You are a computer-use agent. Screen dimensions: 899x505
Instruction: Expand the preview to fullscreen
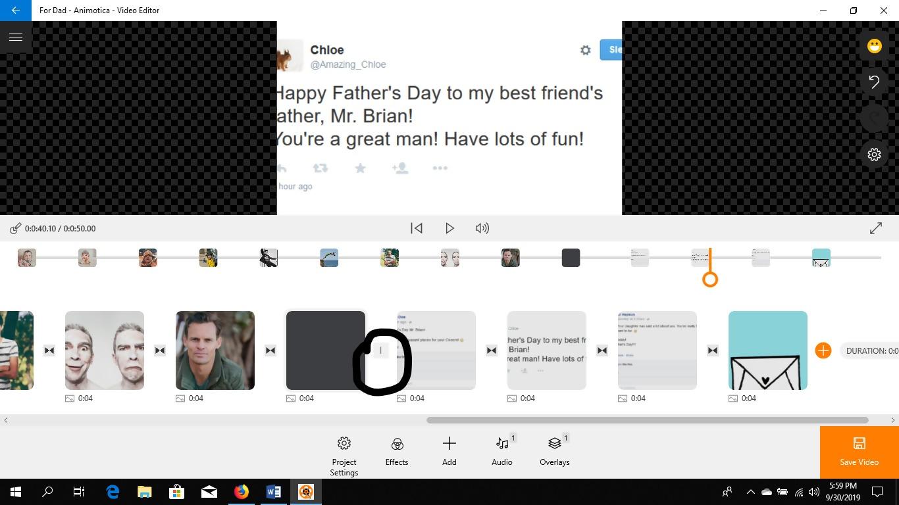coord(875,228)
